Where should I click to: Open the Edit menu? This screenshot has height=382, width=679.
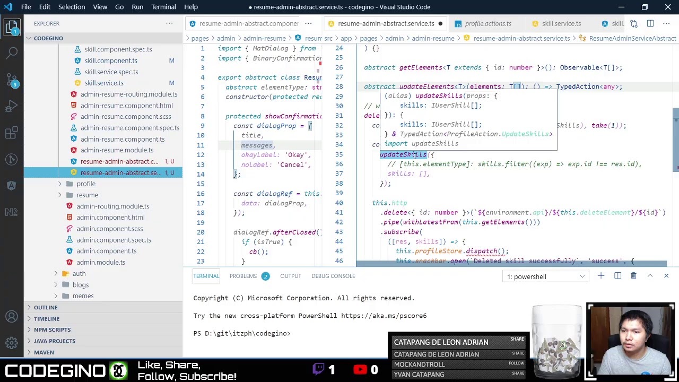(x=45, y=7)
